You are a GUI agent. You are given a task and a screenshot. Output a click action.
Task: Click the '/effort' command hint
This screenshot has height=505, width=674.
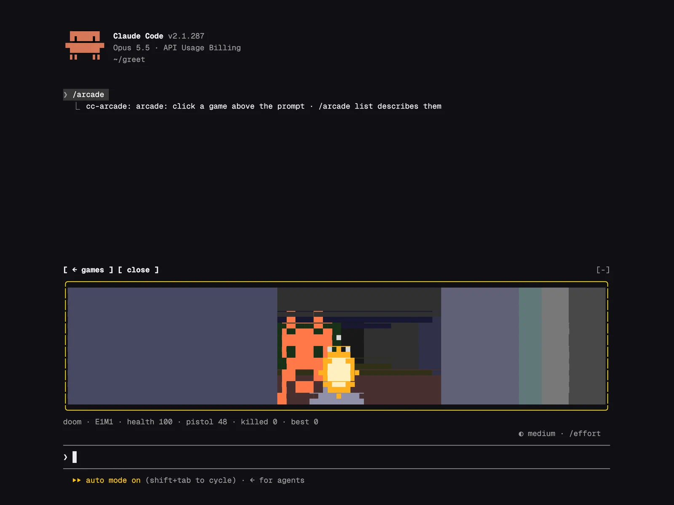pos(585,433)
